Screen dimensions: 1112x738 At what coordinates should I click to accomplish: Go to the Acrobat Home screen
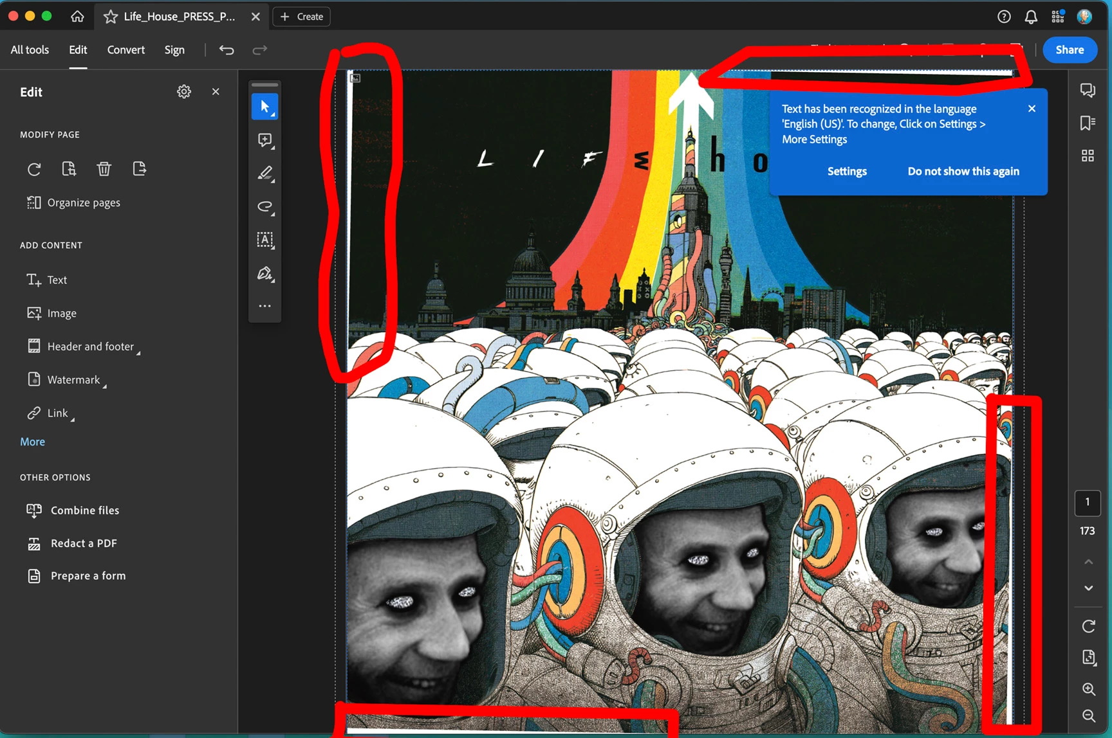[77, 17]
